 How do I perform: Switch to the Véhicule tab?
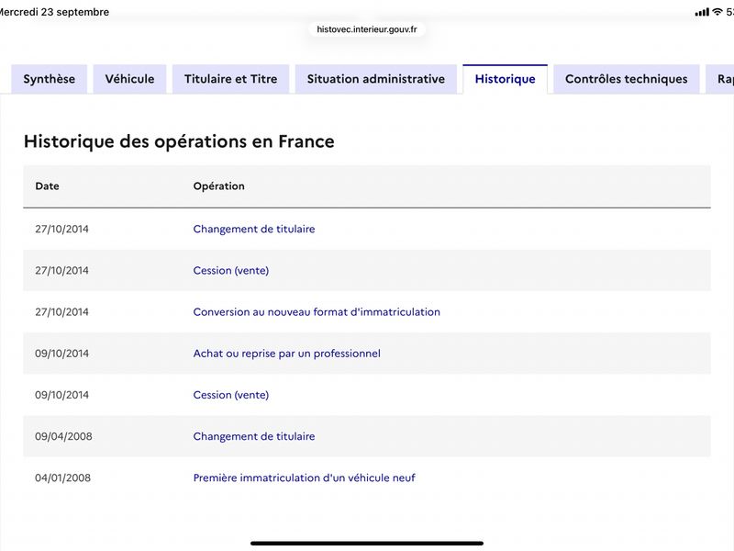[129, 79]
